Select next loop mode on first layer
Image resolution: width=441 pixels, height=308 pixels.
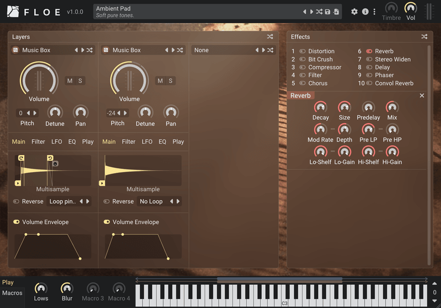(88, 201)
